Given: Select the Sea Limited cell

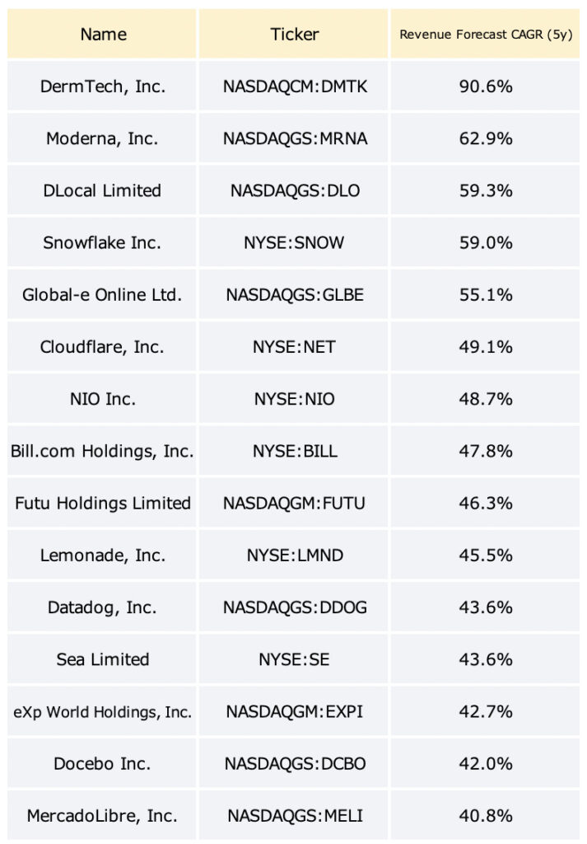Looking at the screenshot, I should tap(102, 659).
